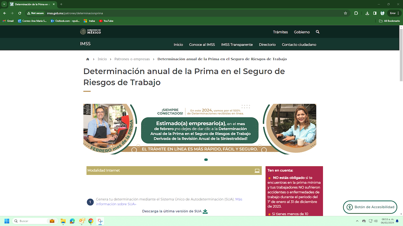Expand the Modalidad Internet section
Screen dimensions: 403x226
(174, 170)
